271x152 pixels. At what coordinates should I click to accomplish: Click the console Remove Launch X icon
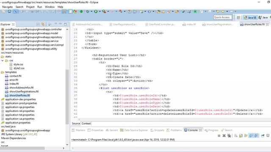click(224, 136)
